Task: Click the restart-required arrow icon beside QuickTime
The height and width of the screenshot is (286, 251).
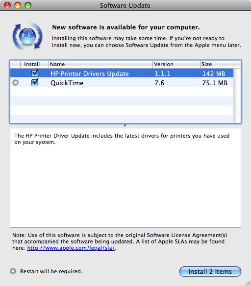Action: (15, 83)
